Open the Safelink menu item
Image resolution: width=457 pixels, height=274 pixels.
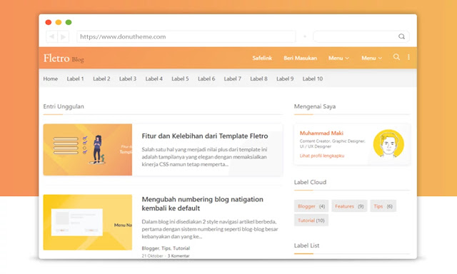[x=262, y=58]
